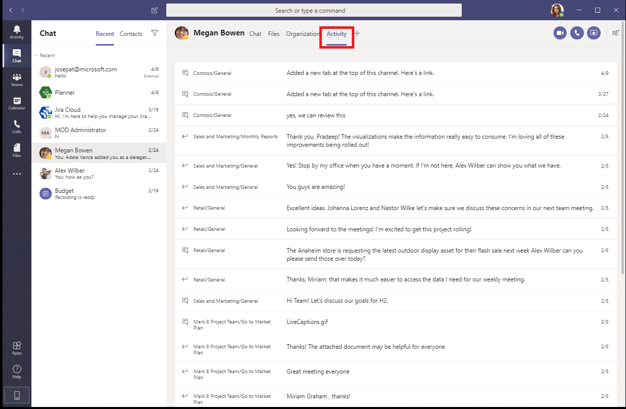
Task: Open the Chat tab for Megan Bowen
Action: click(255, 34)
